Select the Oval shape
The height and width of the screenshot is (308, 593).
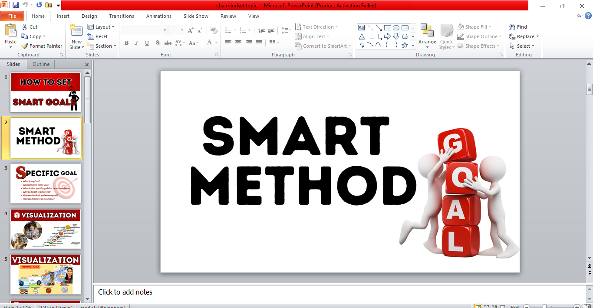(396, 28)
